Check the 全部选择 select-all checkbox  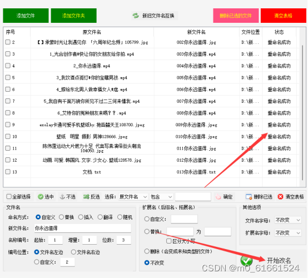point(9,196)
